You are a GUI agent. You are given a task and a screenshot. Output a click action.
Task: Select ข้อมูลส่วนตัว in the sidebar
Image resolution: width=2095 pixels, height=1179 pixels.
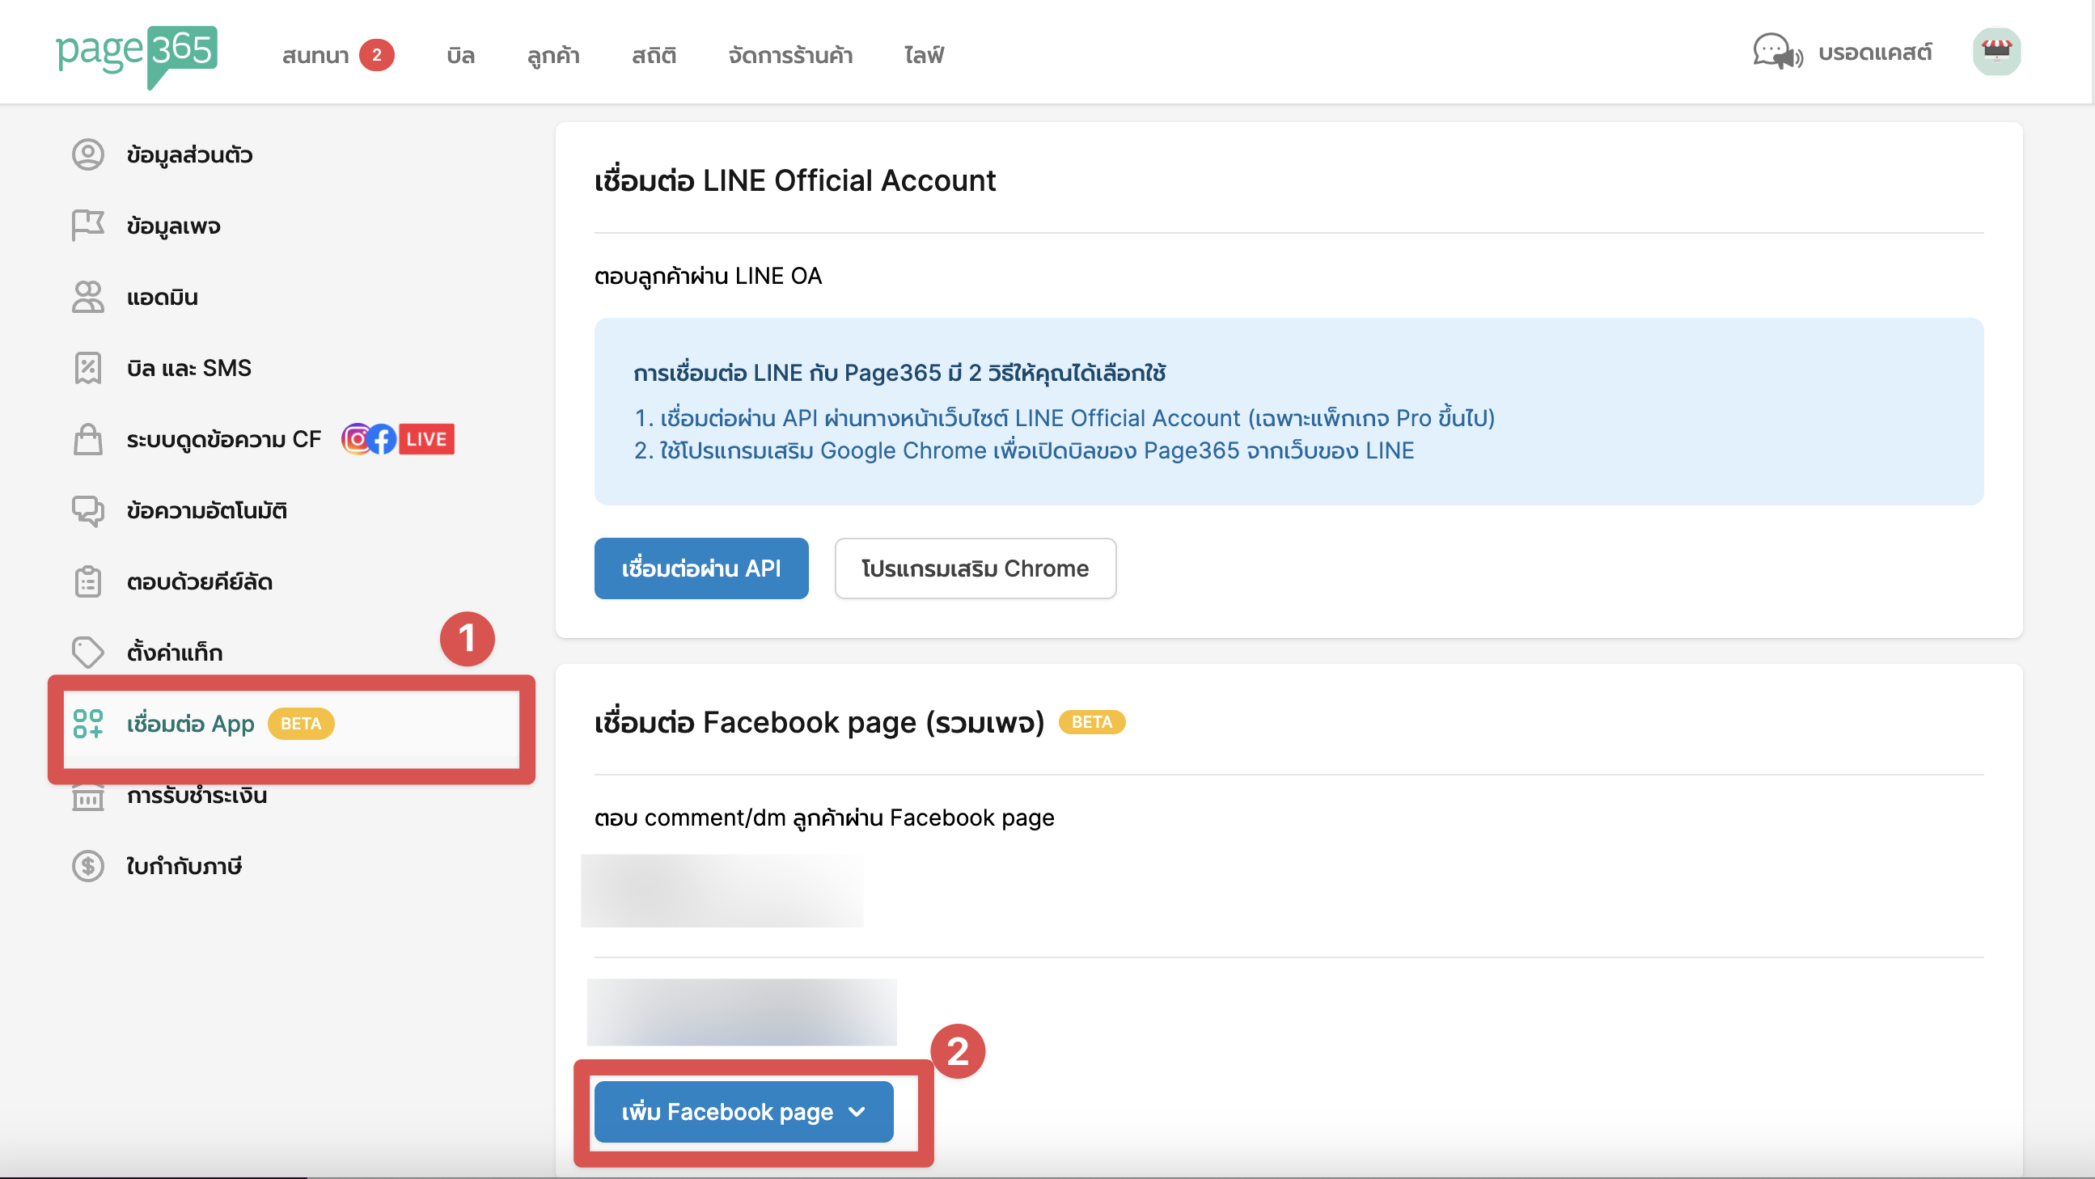(189, 154)
